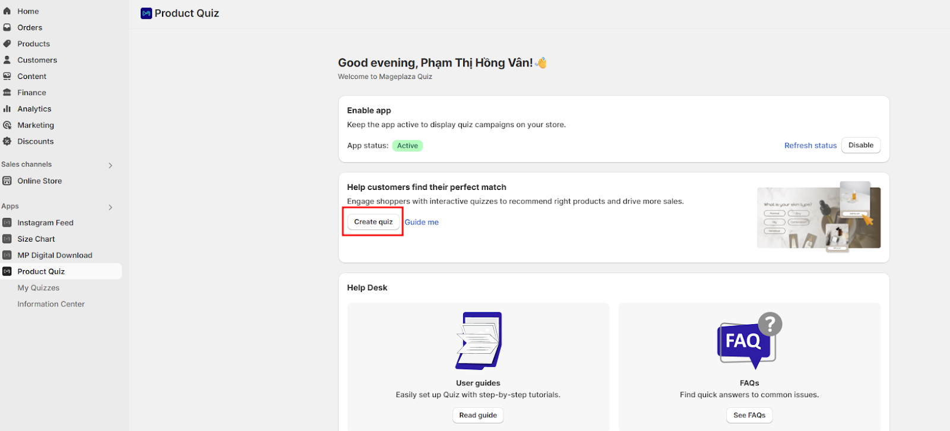Disable the quiz app
This screenshot has width=950, height=431.
coord(860,145)
